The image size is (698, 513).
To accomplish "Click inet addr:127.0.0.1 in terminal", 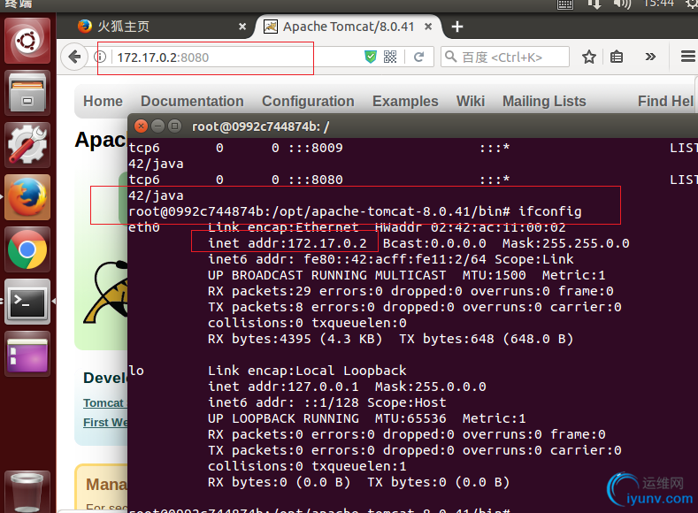I will pyautogui.click(x=283, y=387).
